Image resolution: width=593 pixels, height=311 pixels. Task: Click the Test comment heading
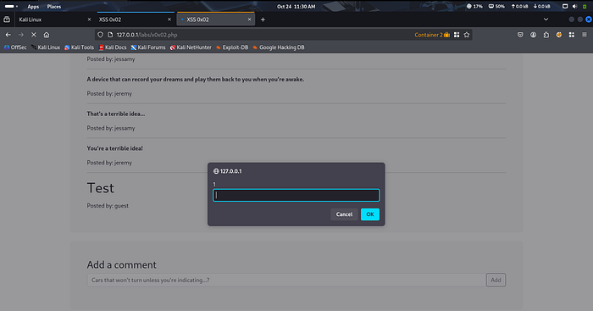pos(101,188)
